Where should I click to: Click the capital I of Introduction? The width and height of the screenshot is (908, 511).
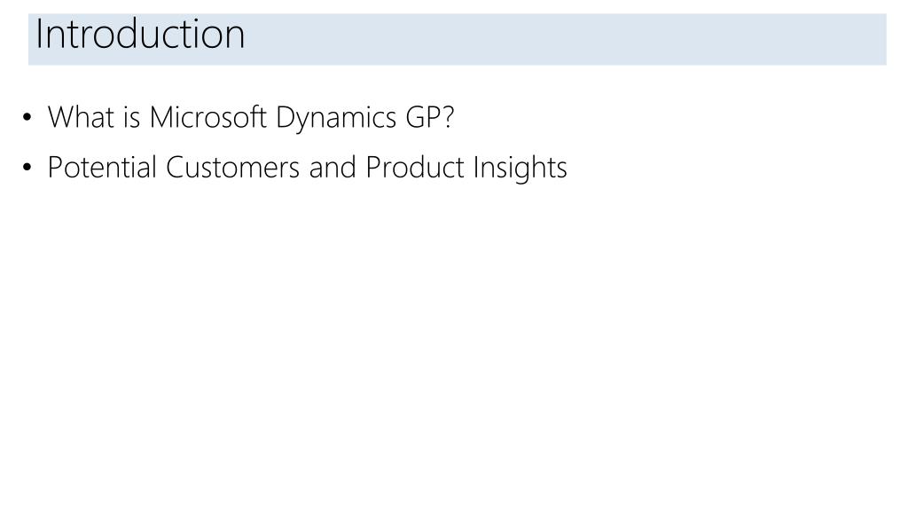coord(39,34)
